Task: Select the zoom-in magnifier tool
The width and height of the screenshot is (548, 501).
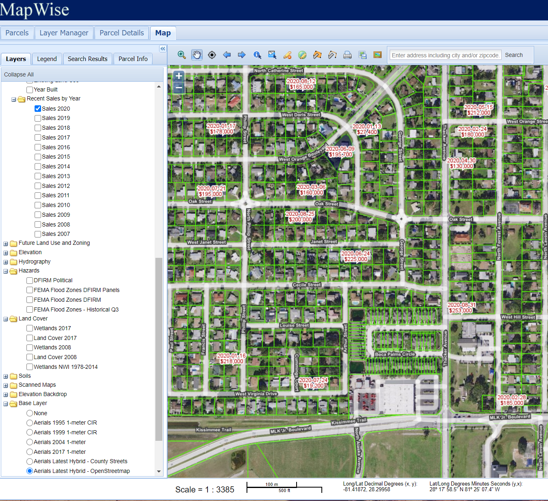Action: coord(182,55)
